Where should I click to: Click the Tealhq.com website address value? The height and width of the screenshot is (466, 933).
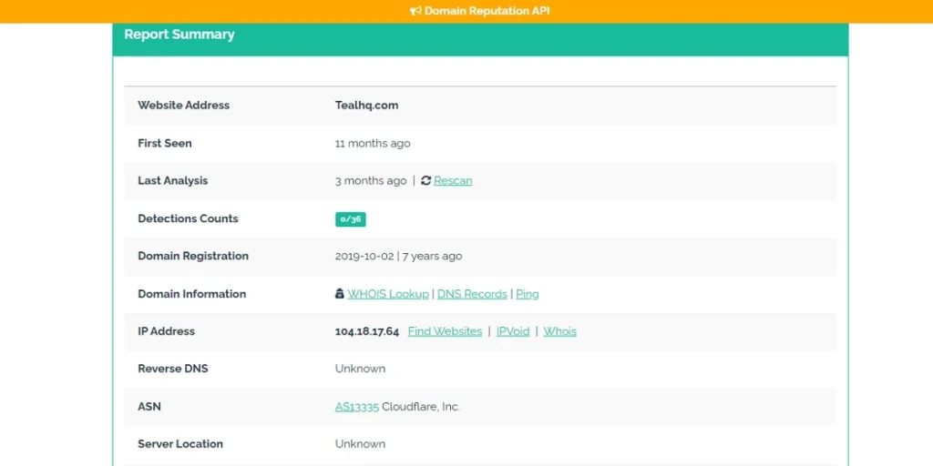[x=366, y=106]
